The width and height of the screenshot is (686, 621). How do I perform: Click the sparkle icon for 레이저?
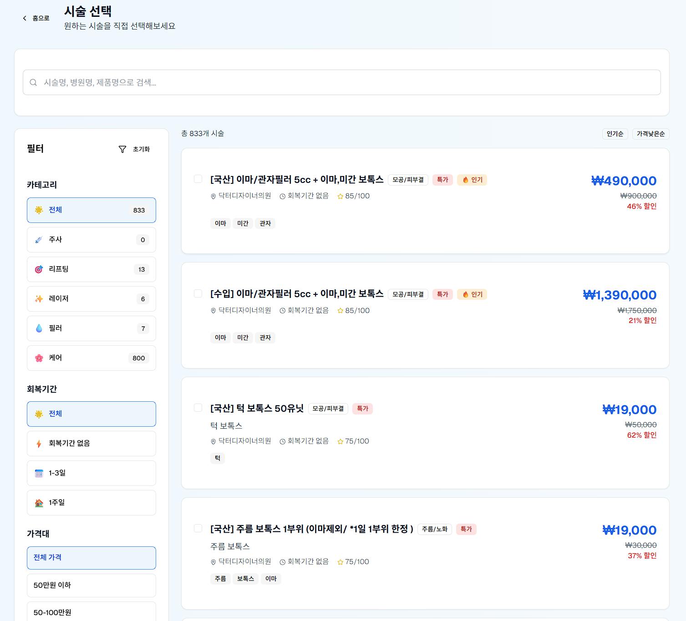(x=39, y=299)
